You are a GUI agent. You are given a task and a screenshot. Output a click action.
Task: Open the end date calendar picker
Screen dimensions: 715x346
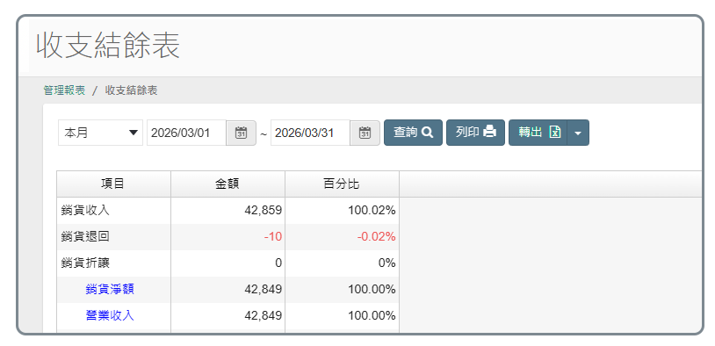(365, 133)
